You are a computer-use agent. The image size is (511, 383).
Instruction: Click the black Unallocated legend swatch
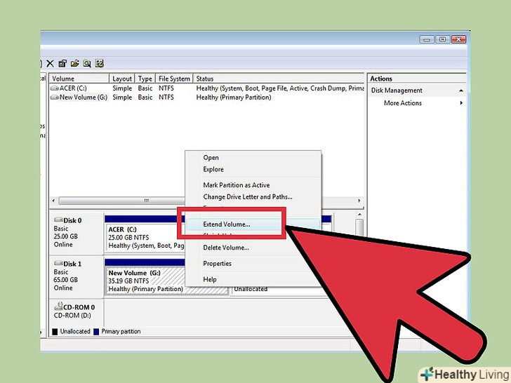pos(55,332)
